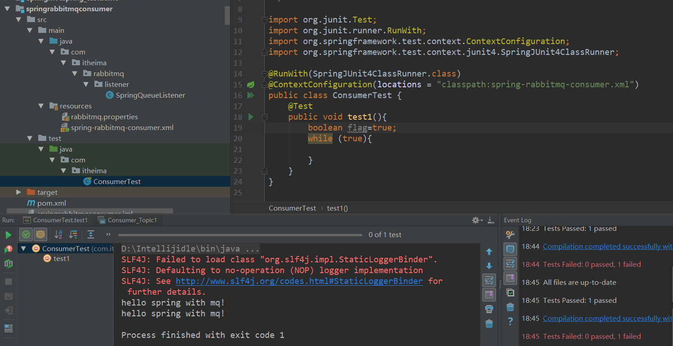Screen dimensions: 673x346
Task: Click Up the Stack Trace arrow in console
Action: tap(489, 252)
